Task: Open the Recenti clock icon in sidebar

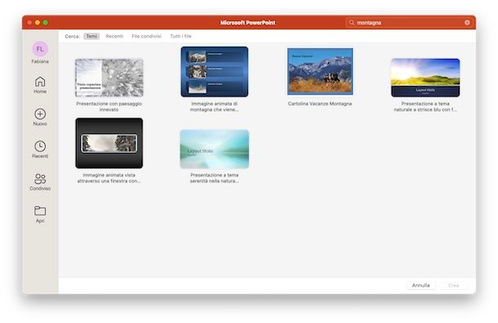Action: (x=40, y=146)
